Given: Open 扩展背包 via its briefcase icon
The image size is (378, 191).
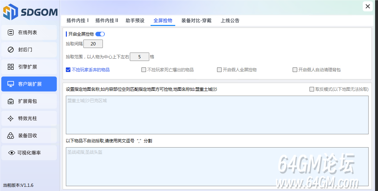Looking at the screenshot, I should tap(11, 101).
